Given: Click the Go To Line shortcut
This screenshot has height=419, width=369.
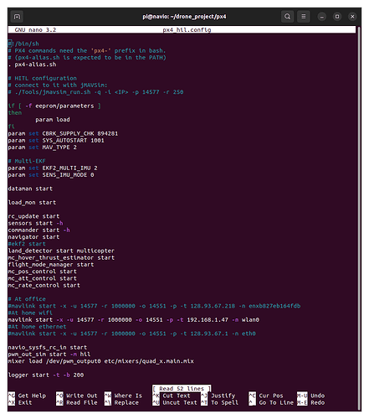Looking at the screenshot, I should pos(271,402).
